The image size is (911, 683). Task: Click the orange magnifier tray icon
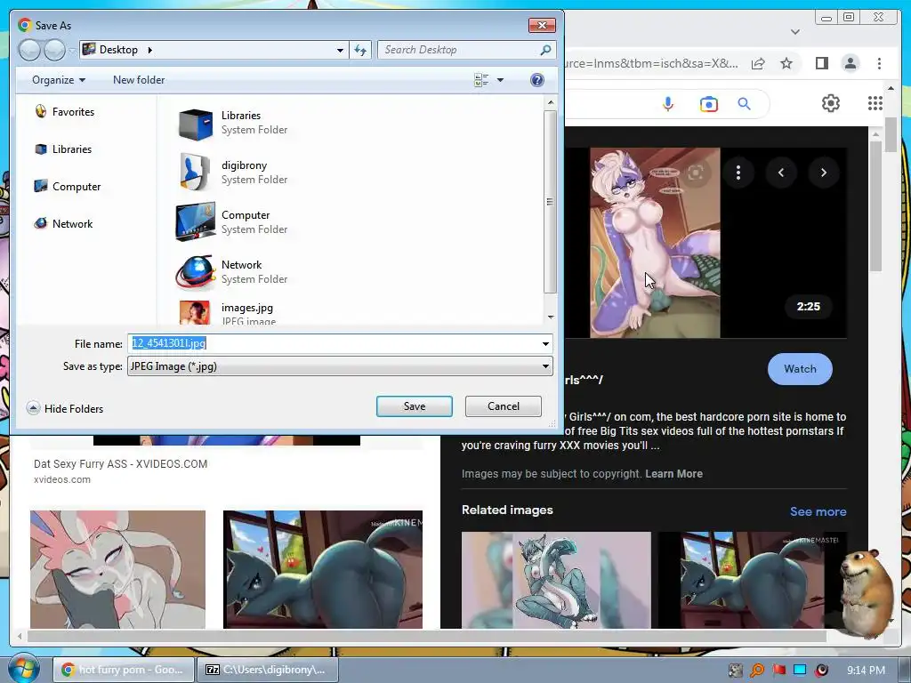[x=756, y=671]
